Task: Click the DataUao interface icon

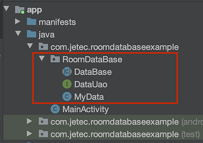Action: pos(67,84)
